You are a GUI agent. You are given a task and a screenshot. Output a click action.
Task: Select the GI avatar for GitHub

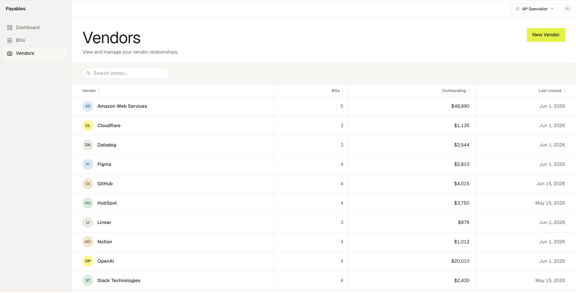[88, 184]
